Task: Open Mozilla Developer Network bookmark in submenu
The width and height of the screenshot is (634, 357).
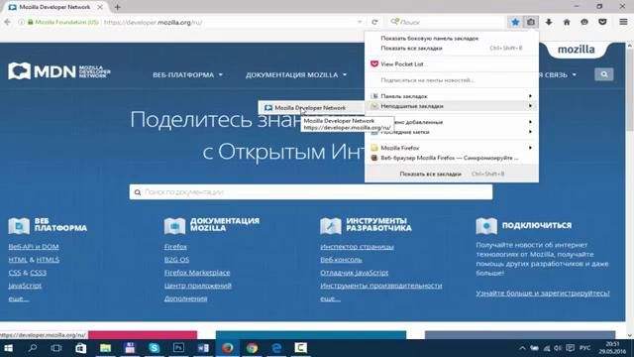Action: [x=310, y=108]
